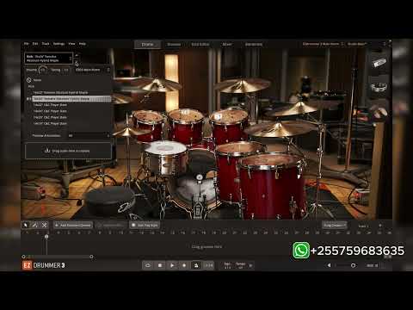Open the Settings menu
Screen dimensions: 413x310
(59, 44)
